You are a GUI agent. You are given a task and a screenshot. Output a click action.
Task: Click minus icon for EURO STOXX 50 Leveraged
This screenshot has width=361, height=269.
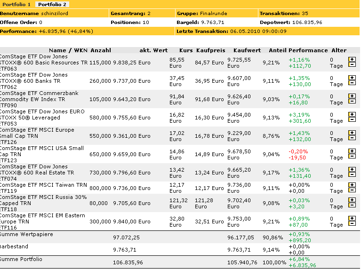(351, 120)
